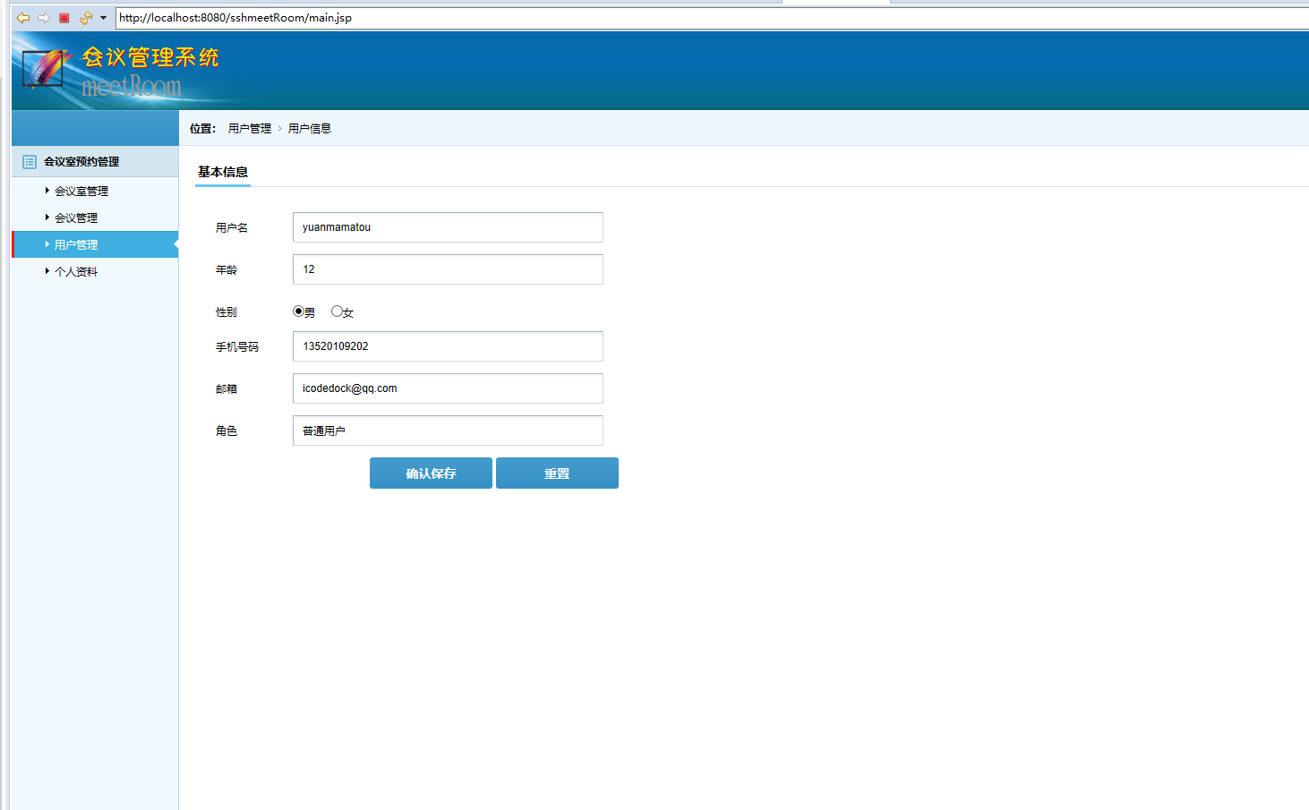The image size is (1309, 810).
Task: Select the 女 gender radio button
Action: (337, 311)
